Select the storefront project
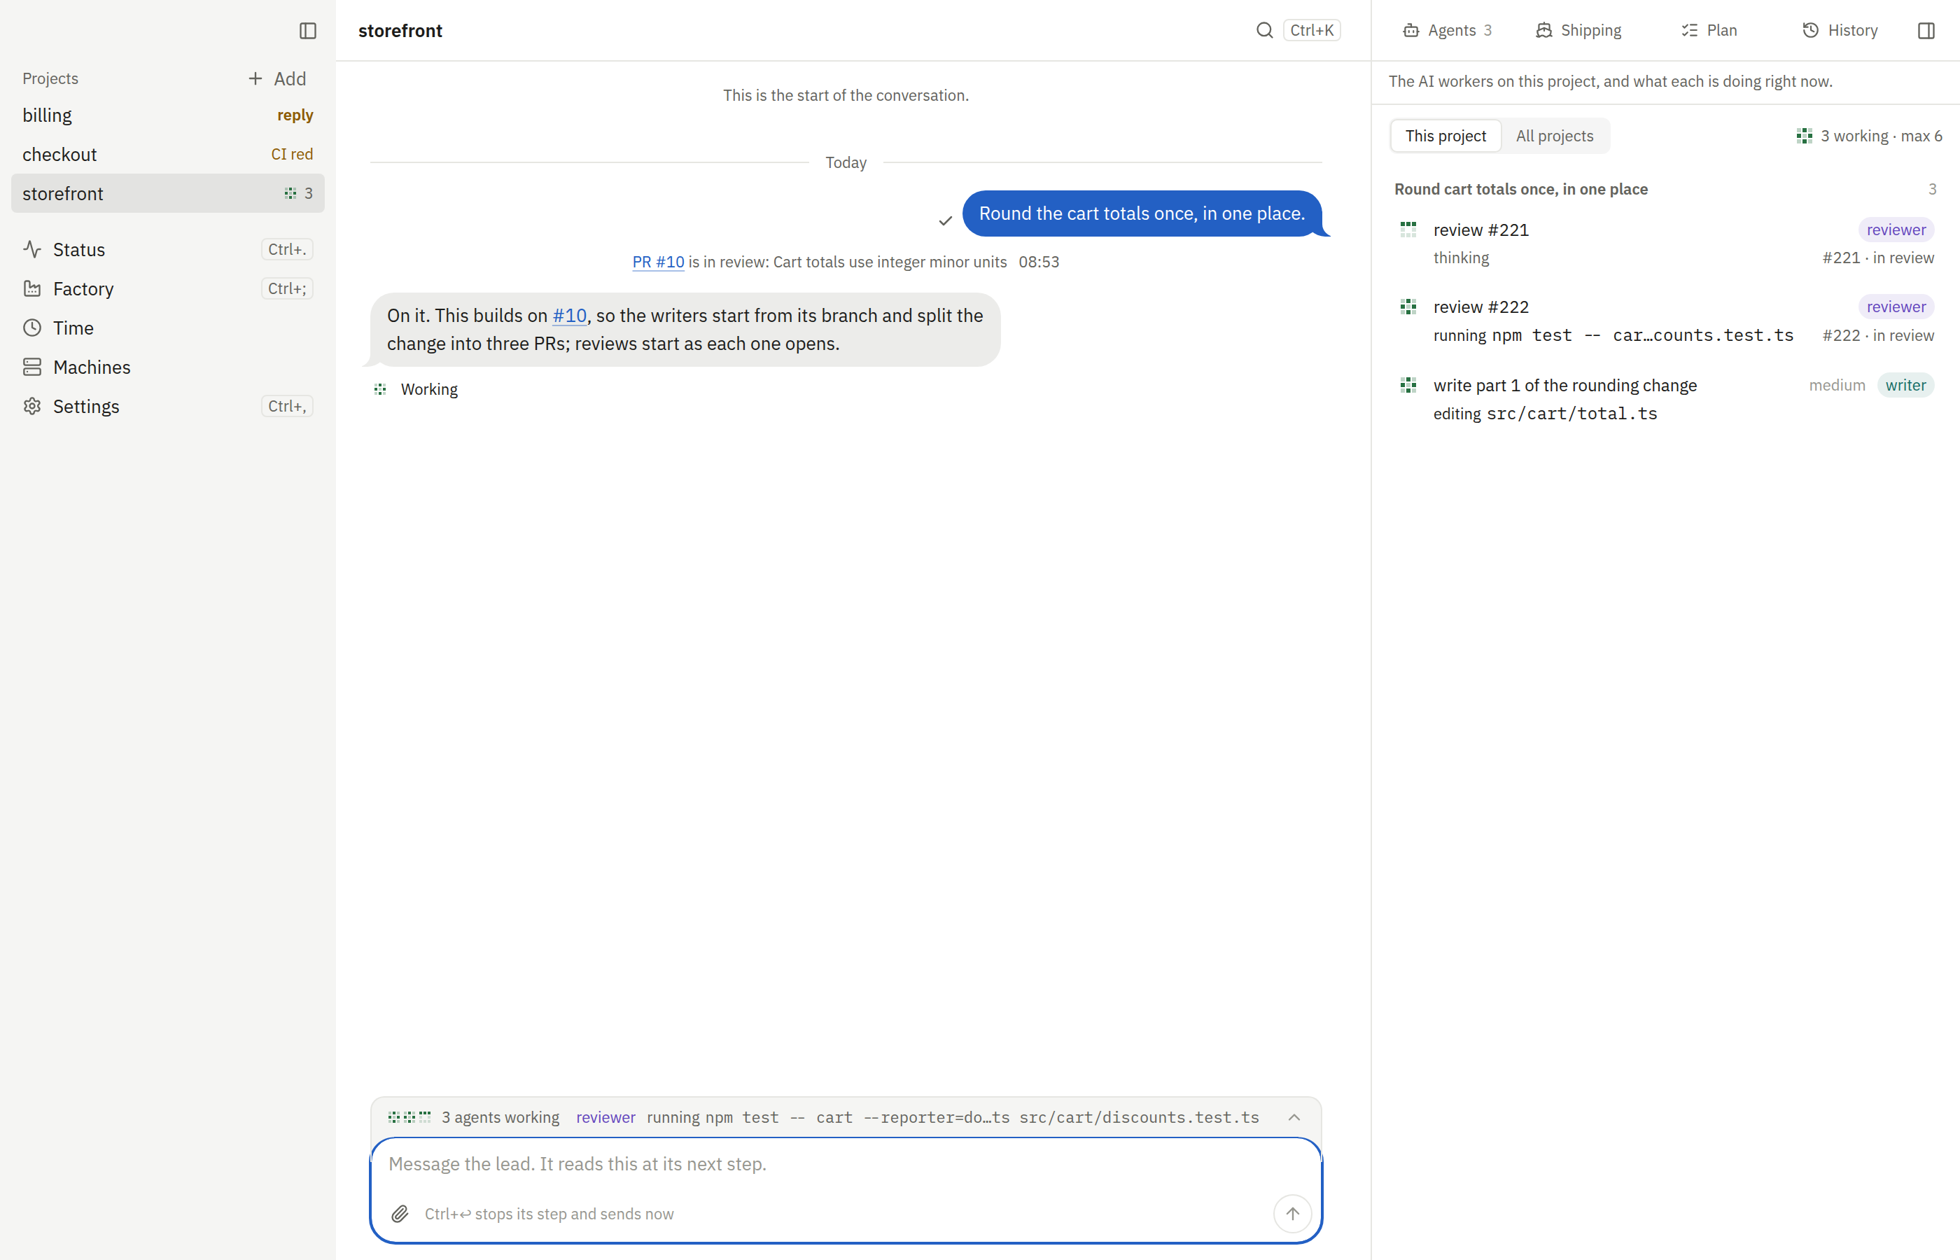1960x1260 pixels. (168, 194)
